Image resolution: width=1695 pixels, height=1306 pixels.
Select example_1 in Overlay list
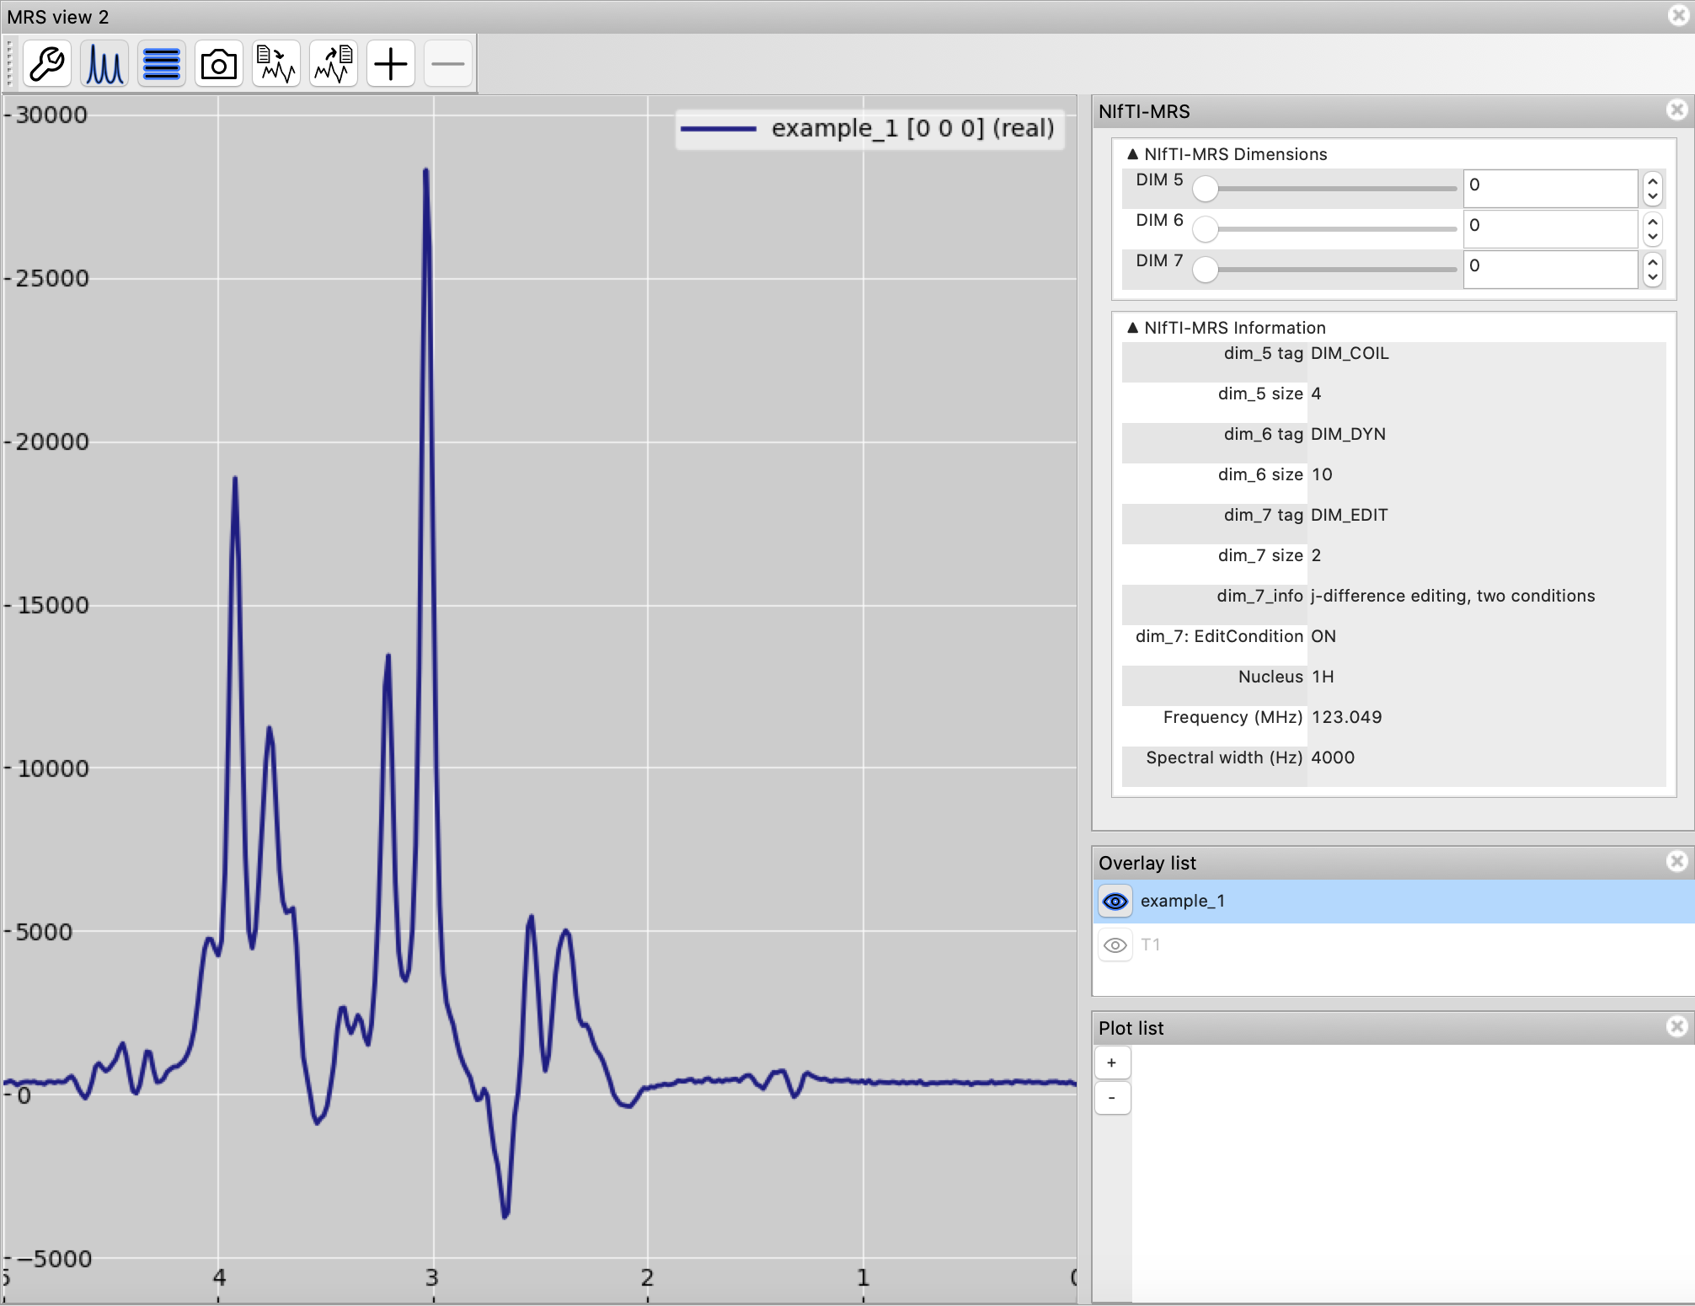1393,902
